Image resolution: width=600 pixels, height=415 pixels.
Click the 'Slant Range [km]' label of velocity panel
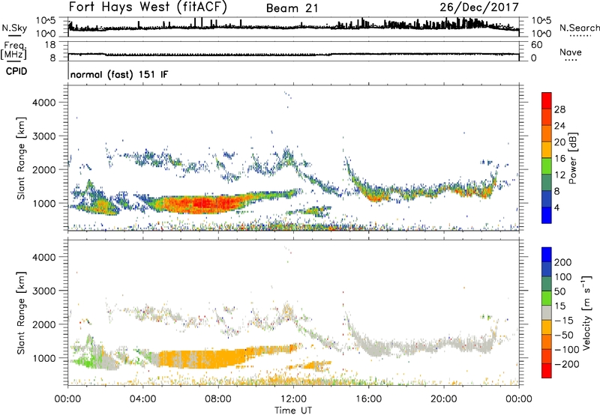coord(21,313)
